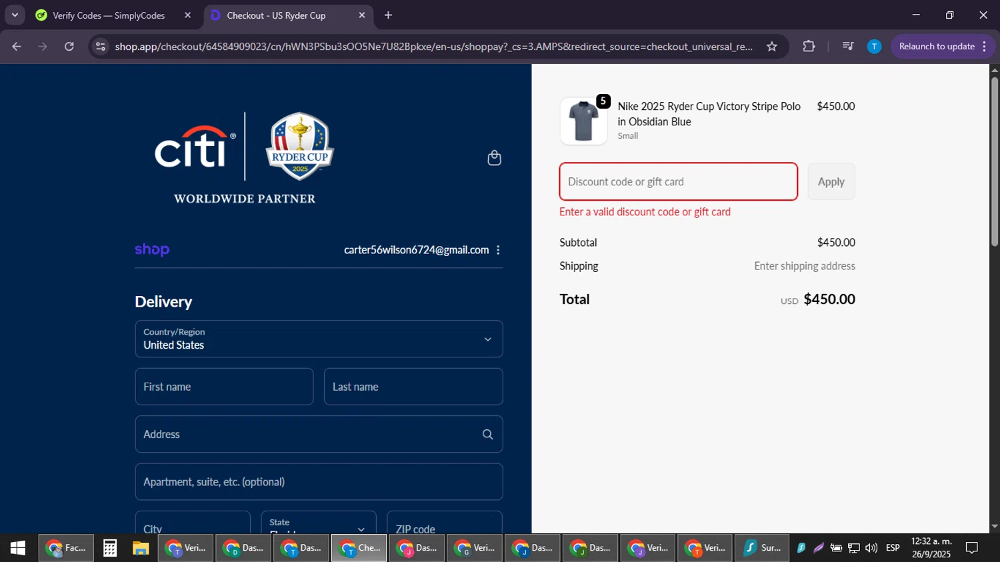Click the battery power tray icon
Viewport: 1000px width, 562px height.
tap(836, 548)
